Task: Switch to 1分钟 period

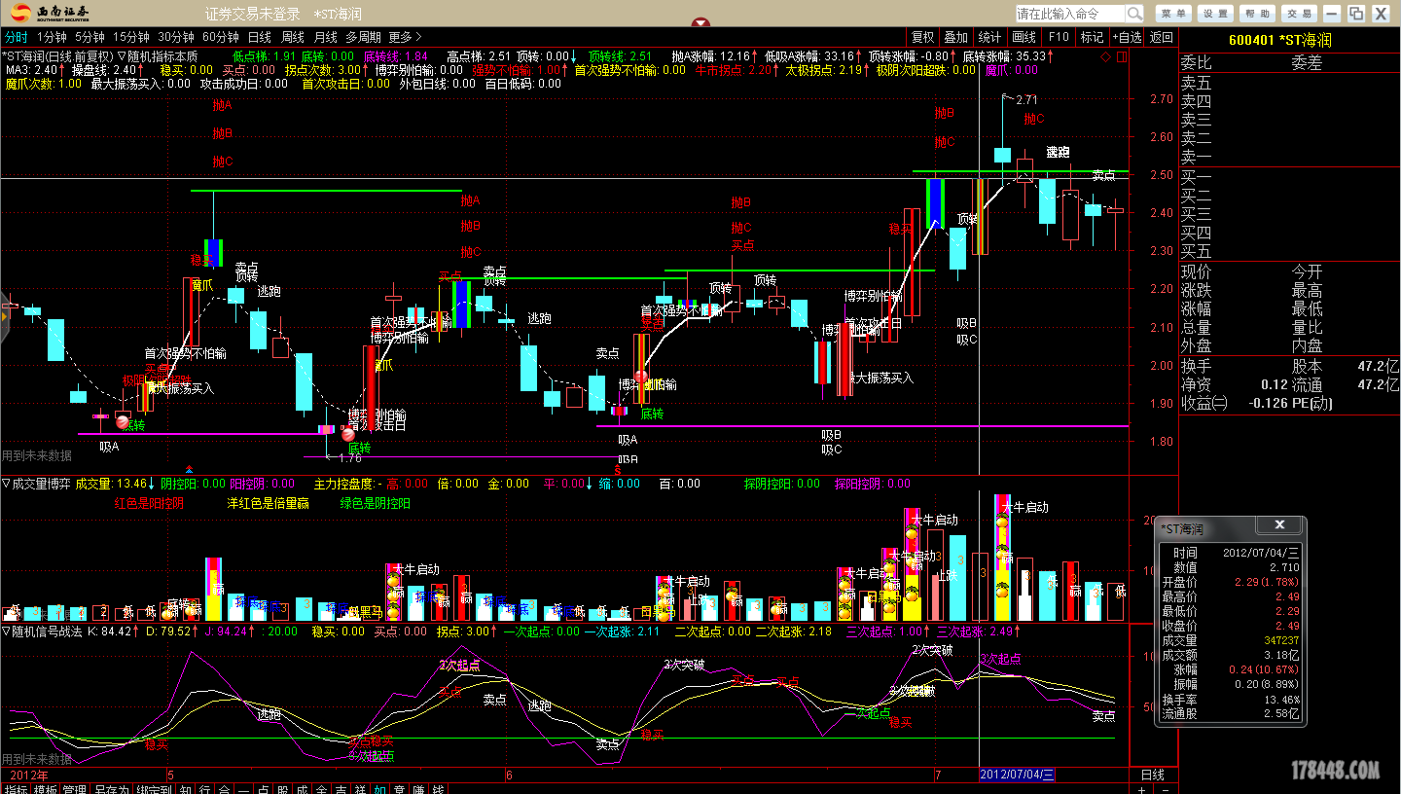Action: coord(52,38)
